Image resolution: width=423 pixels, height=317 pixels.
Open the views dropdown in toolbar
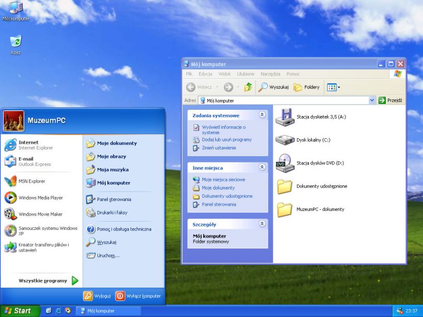coord(333,87)
